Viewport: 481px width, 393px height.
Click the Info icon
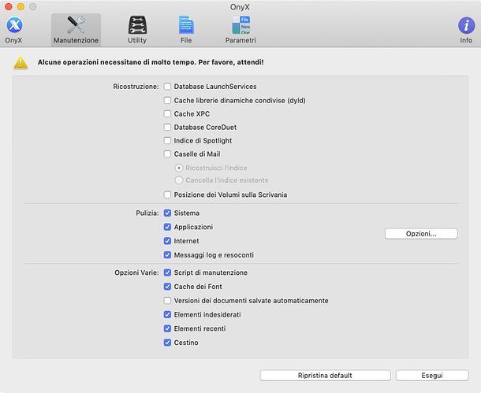pyautogui.click(x=466, y=27)
